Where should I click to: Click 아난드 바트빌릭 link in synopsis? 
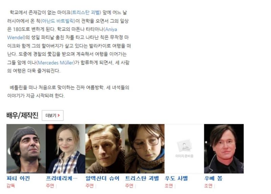pos(58,21)
